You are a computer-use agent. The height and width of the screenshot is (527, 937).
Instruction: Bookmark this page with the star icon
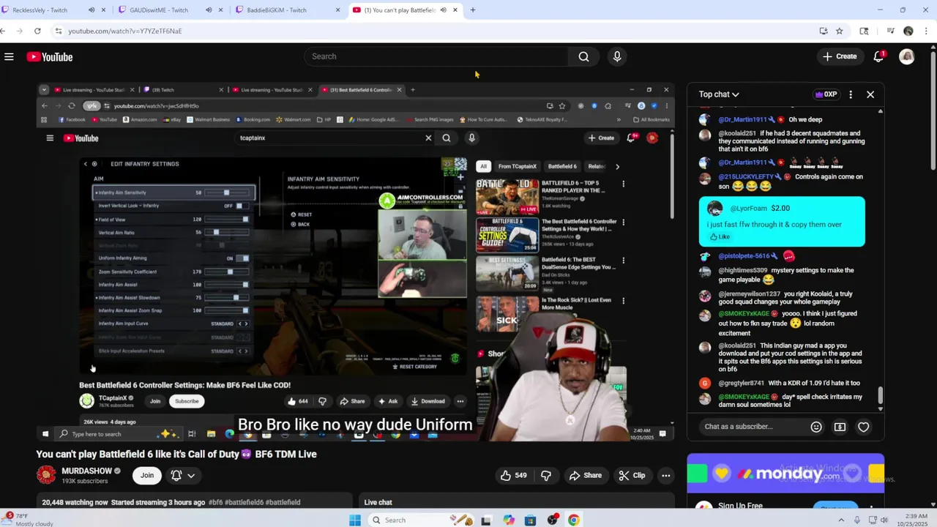[839, 31]
